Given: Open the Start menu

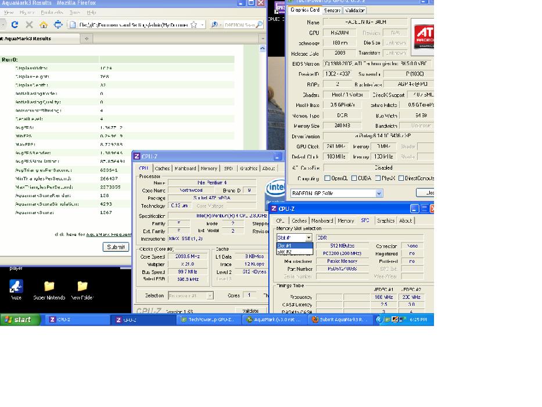Looking at the screenshot, I should (x=20, y=319).
